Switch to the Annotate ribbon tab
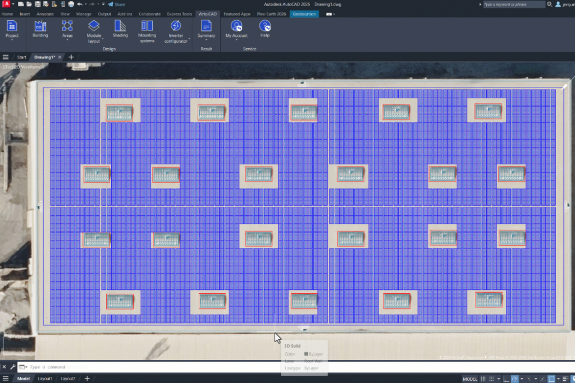Screen dimensions: 575x383 click(45, 14)
